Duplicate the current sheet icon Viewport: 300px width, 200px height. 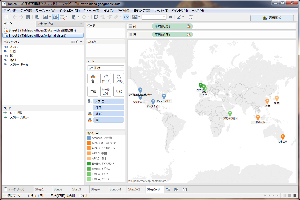click(55, 17)
